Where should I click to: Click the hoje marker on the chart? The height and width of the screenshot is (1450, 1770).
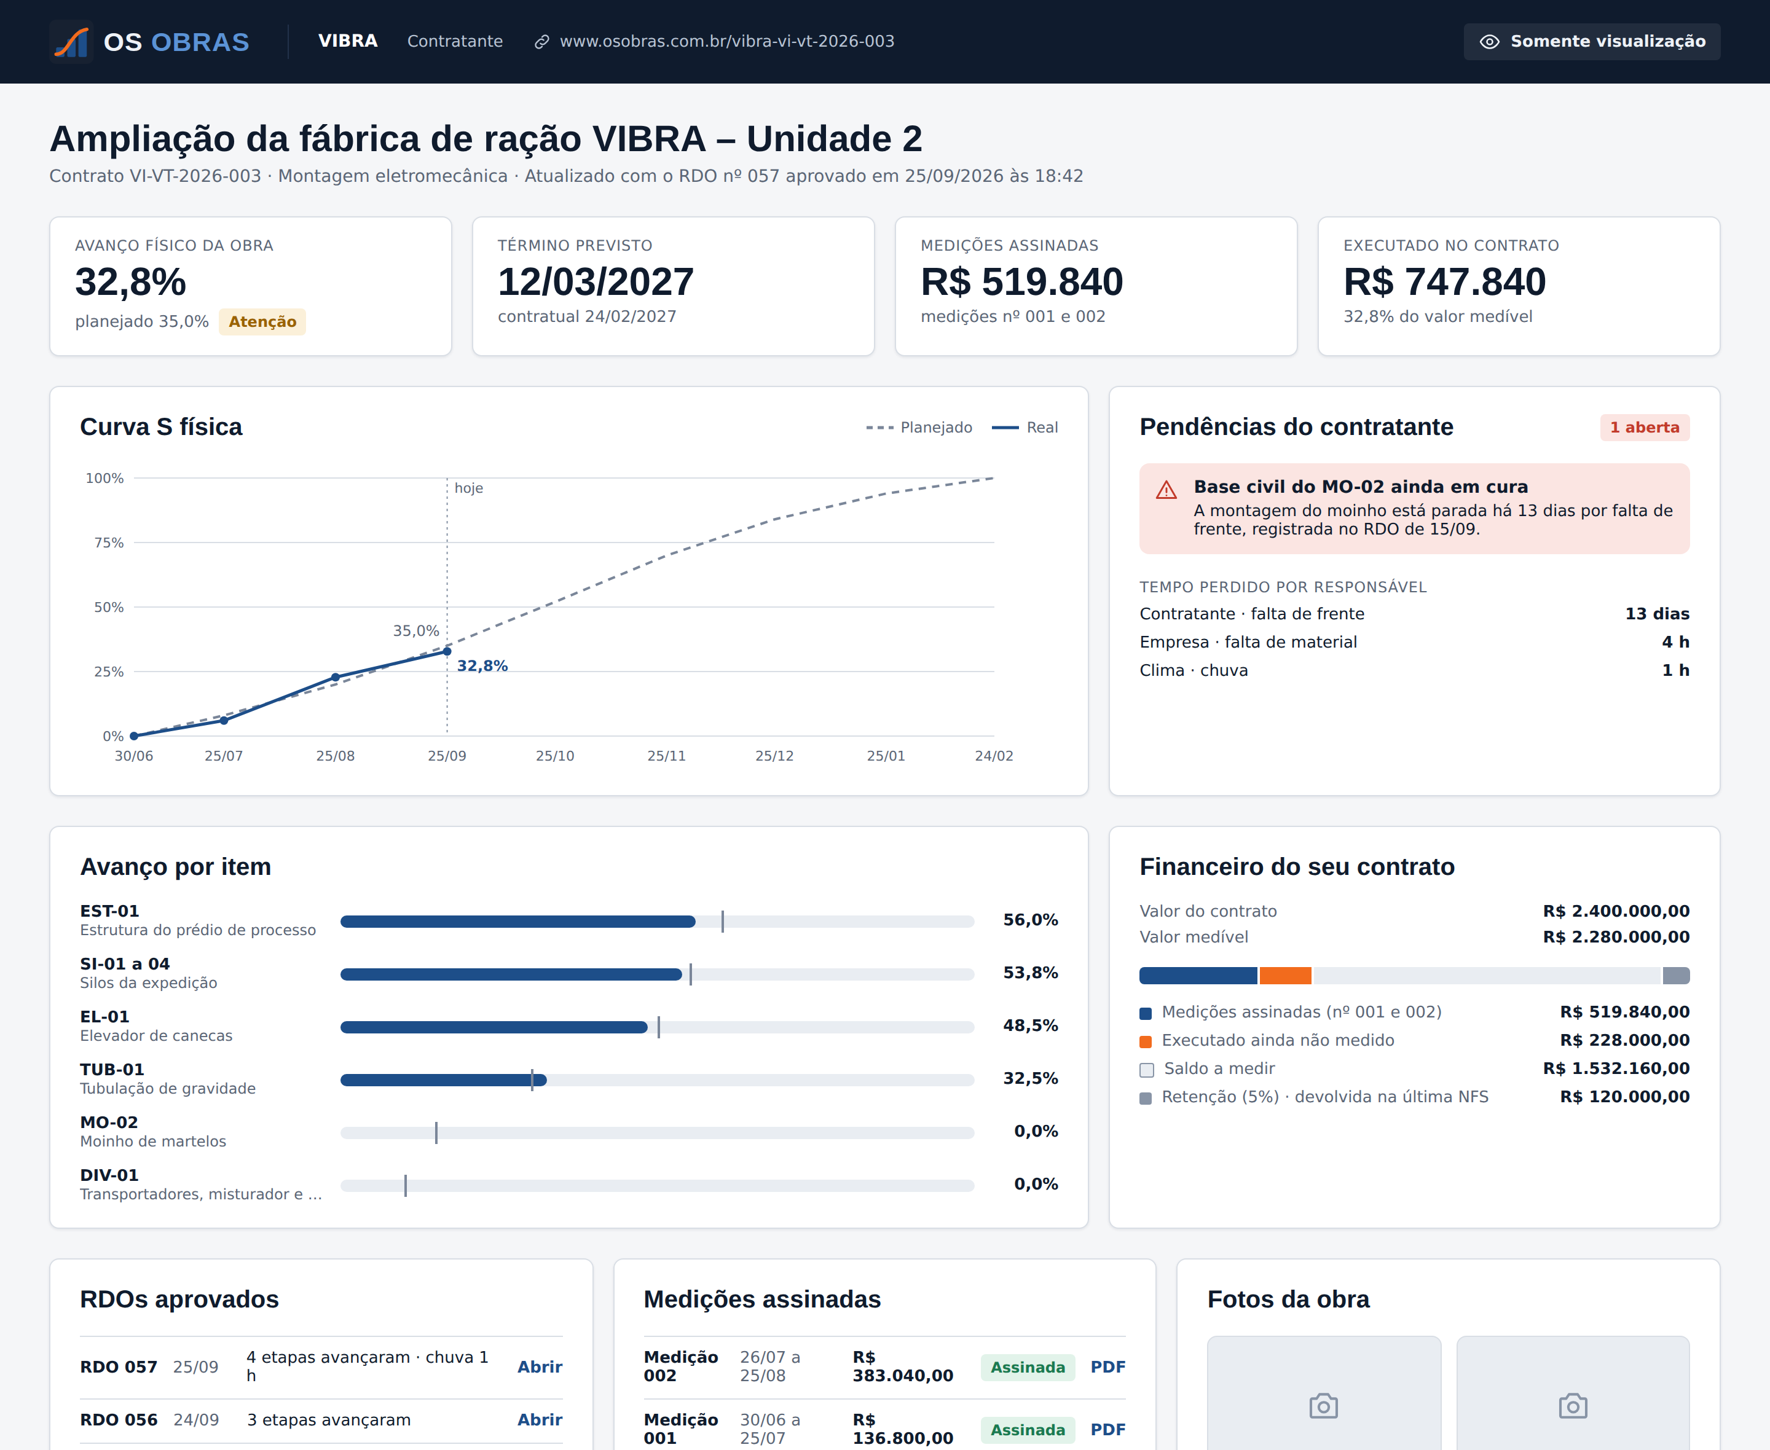click(x=468, y=488)
